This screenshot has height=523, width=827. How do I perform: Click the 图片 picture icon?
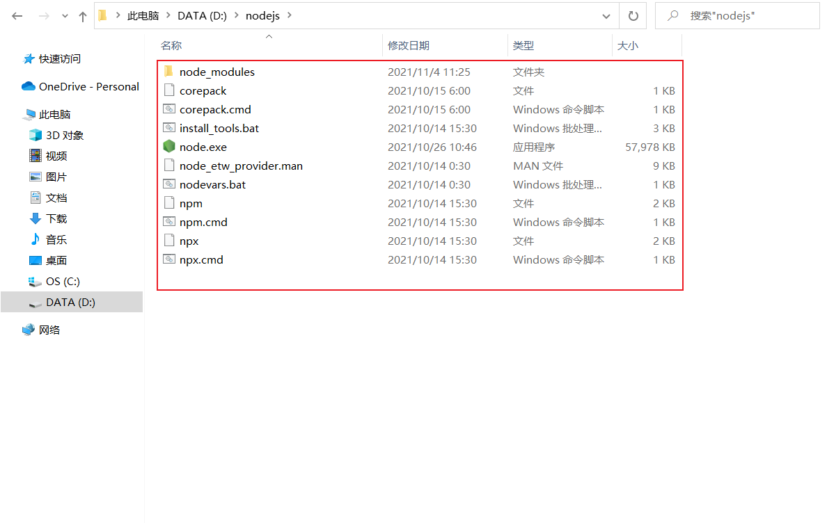pyautogui.click(x=36, y=177)
